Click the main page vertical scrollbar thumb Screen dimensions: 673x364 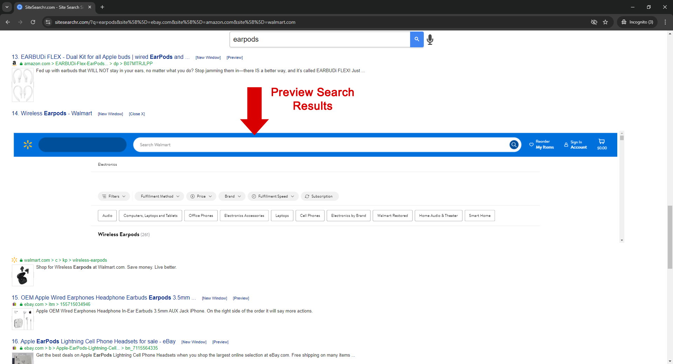pos(670,238)
